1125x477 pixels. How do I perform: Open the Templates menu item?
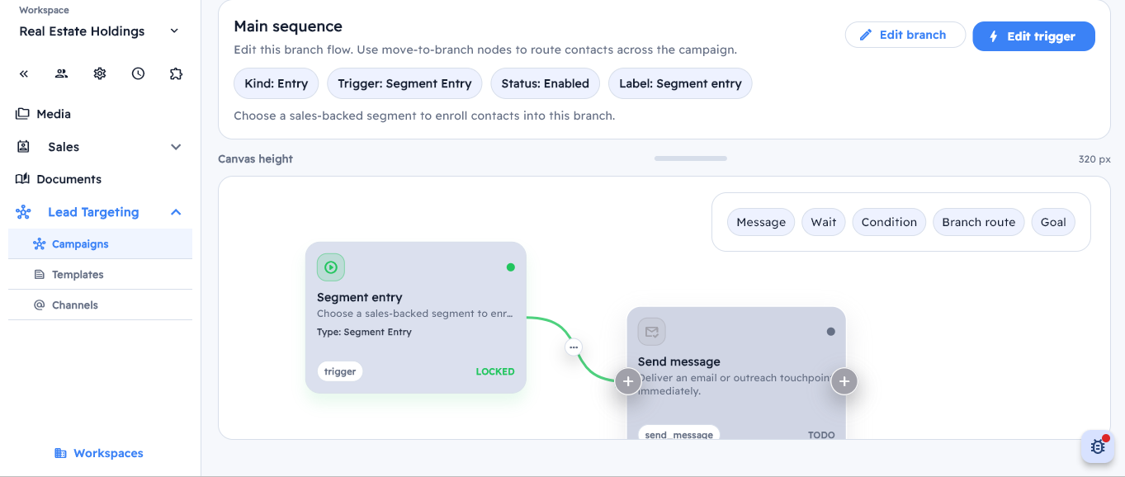(78, 275)
